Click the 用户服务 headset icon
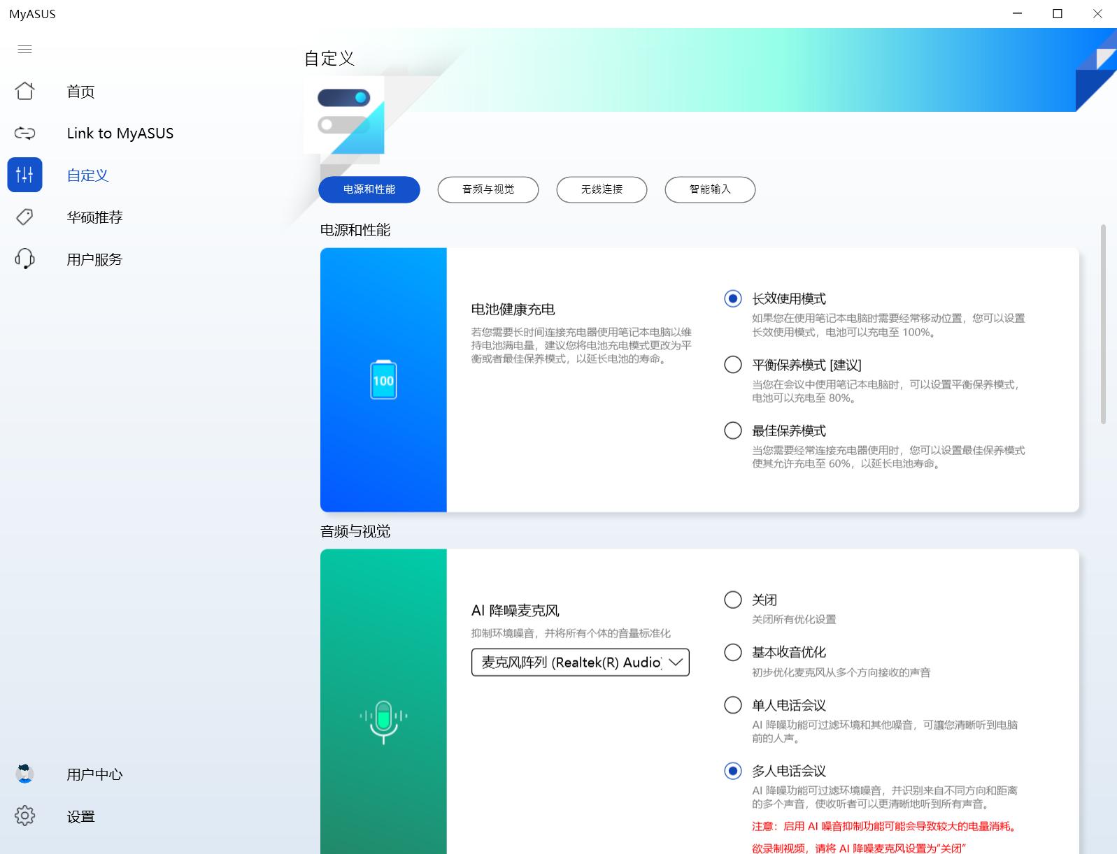This screenshot has height=854, width=1117. click(24, 259)
